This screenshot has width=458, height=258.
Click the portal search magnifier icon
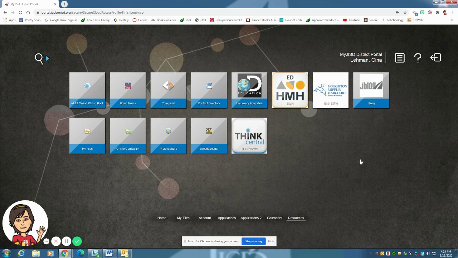pyautogui.click(x=39, y=58)
